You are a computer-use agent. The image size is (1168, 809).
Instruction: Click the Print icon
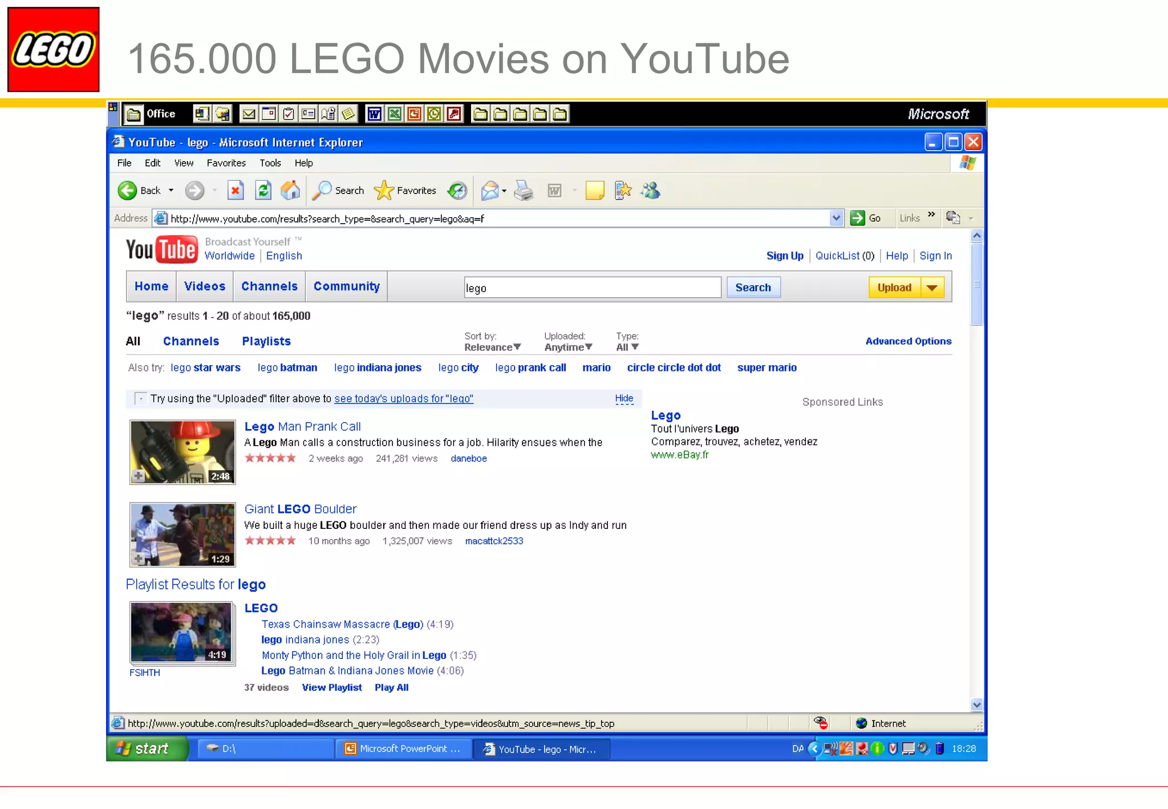point(524,191)
